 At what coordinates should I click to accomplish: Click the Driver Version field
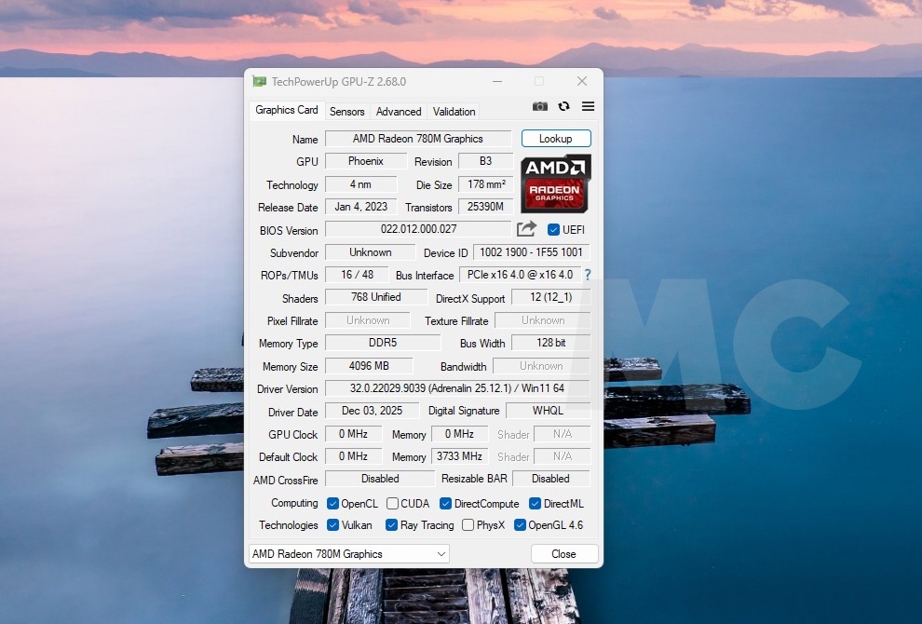tap(456, 389)
